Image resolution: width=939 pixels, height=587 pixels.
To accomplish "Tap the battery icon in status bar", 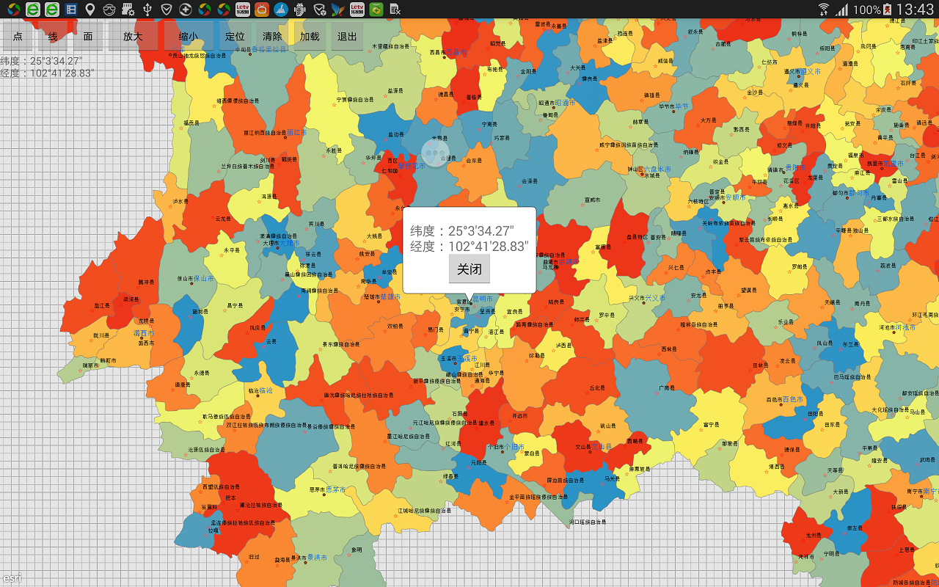I will click(887, 10).
